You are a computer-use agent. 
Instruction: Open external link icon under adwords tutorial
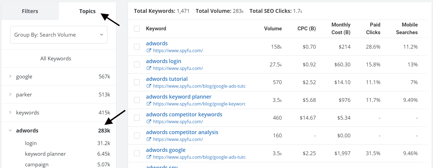(x=149, y=86)
